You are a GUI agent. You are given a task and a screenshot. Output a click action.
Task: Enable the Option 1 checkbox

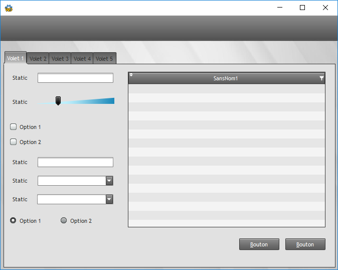pyautogui.click(x=14, y=127)
